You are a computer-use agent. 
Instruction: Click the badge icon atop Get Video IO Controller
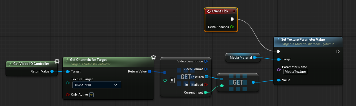tap(57, 62)
